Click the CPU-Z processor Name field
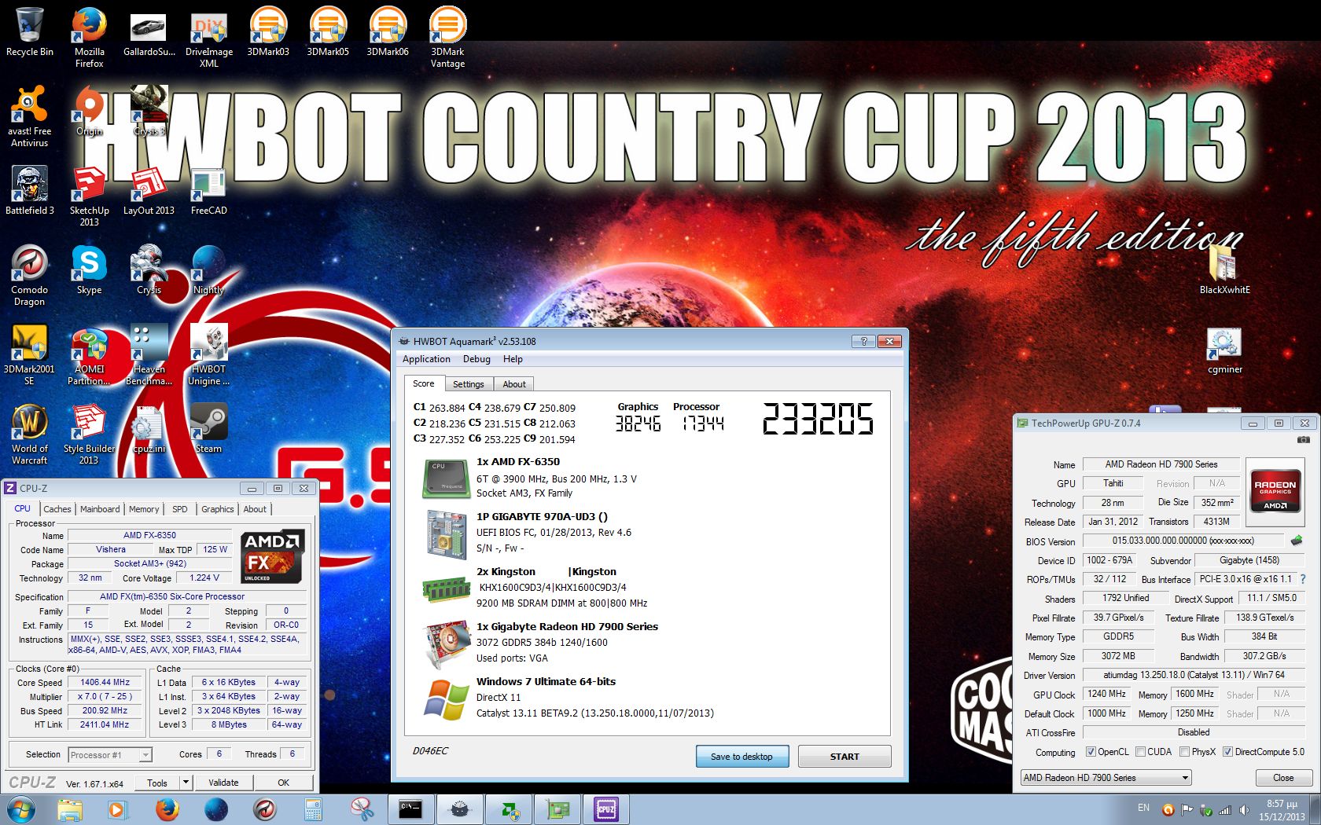The image size is (1321, 825). pos(149,535)
